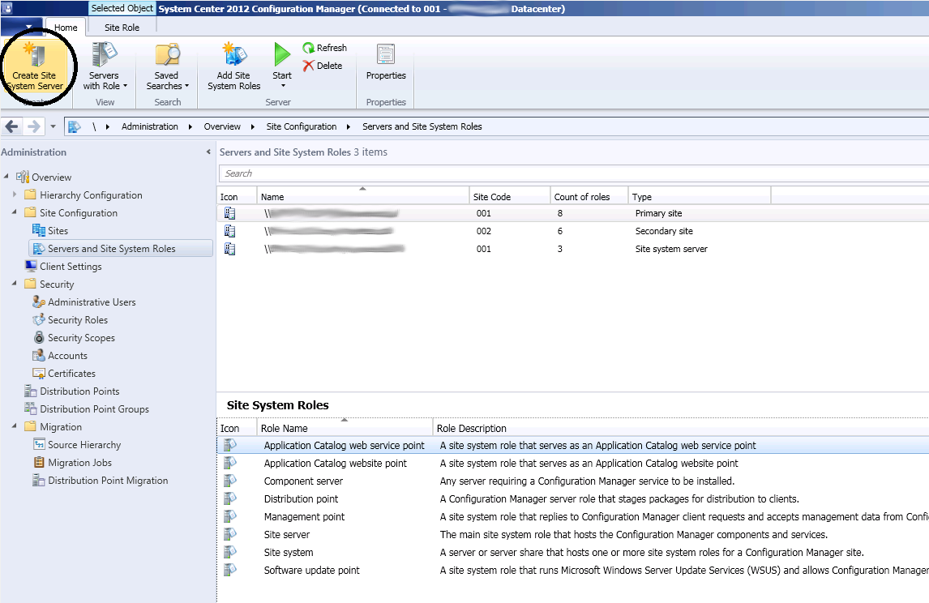Collapse the Security tree node
This screenshot has width=929, height=603.
(x=15, y=284)
